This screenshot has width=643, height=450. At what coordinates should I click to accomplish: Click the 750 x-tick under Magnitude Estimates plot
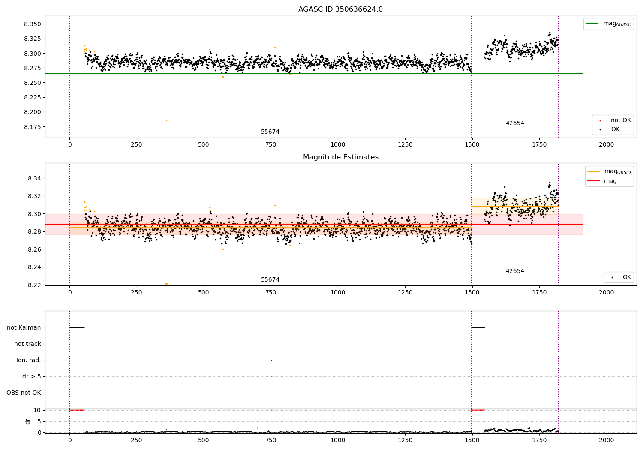click(x=270, y=293)
